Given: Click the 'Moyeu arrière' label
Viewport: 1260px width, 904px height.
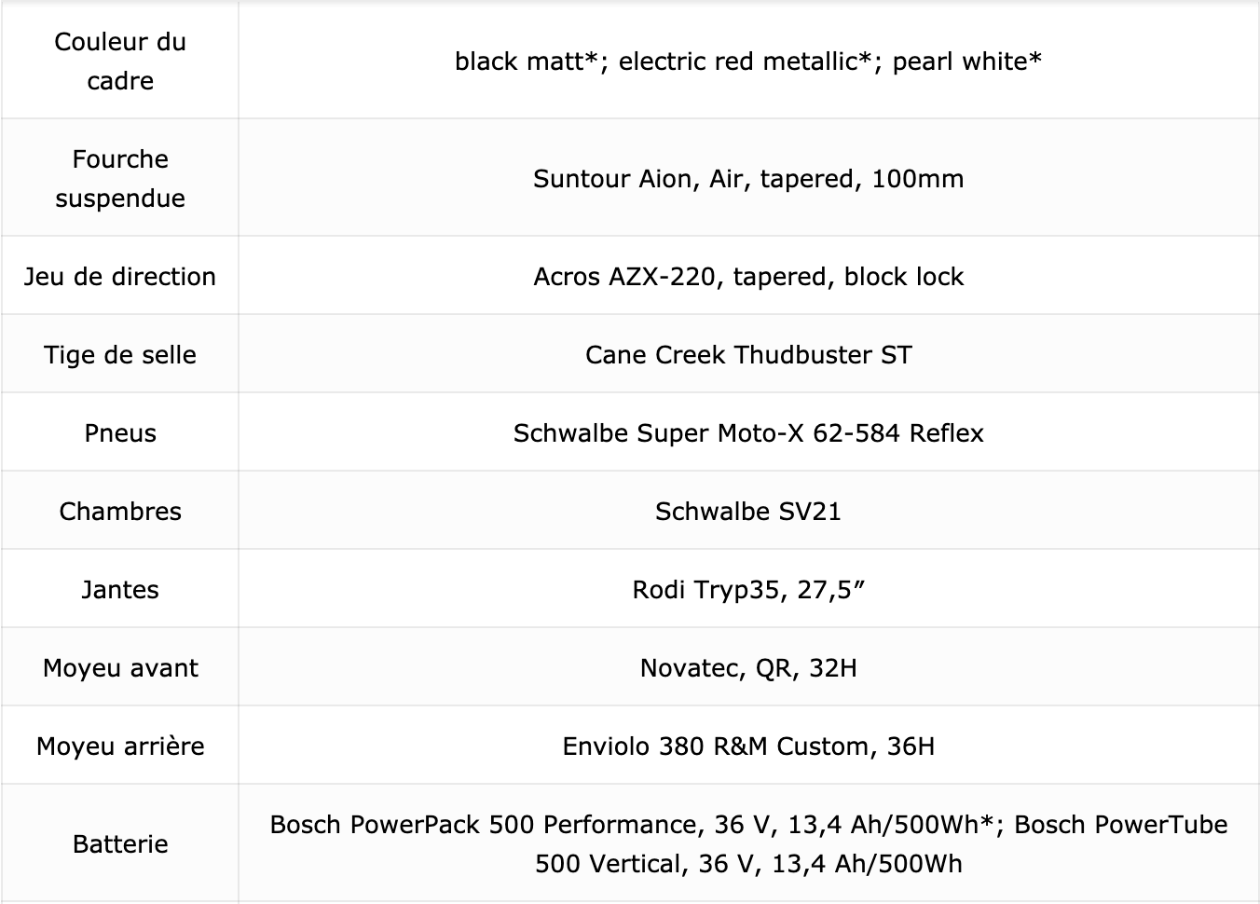Looking at the screenshot, I should 120,746.
